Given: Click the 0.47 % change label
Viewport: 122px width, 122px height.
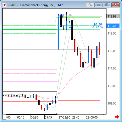Looking at the screenshot, I should 97,27.
